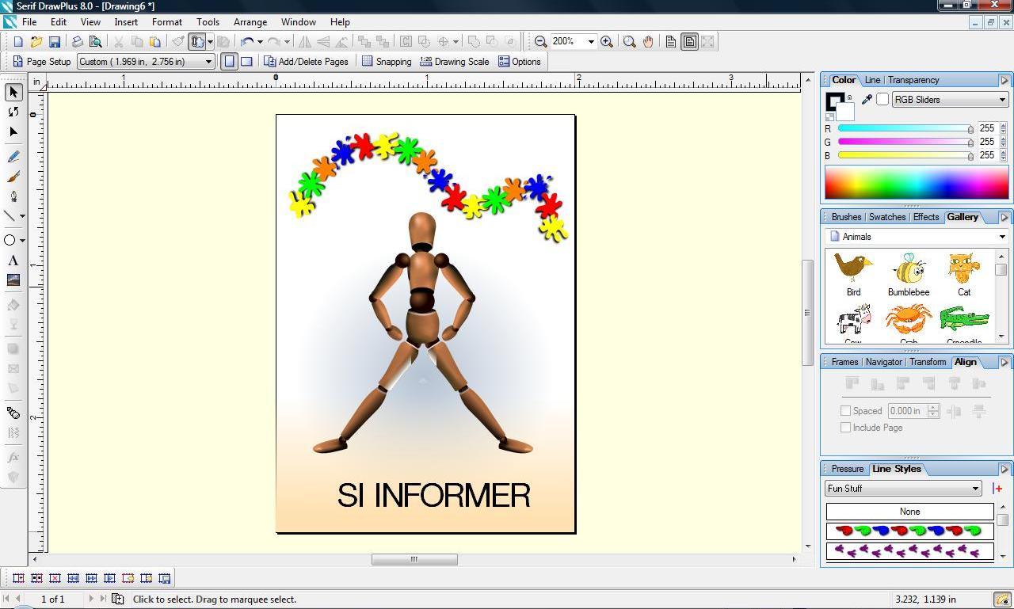Screen dimensions: 1014x609
Task: Switch to the Pressure tab
Action: (847, 469)
